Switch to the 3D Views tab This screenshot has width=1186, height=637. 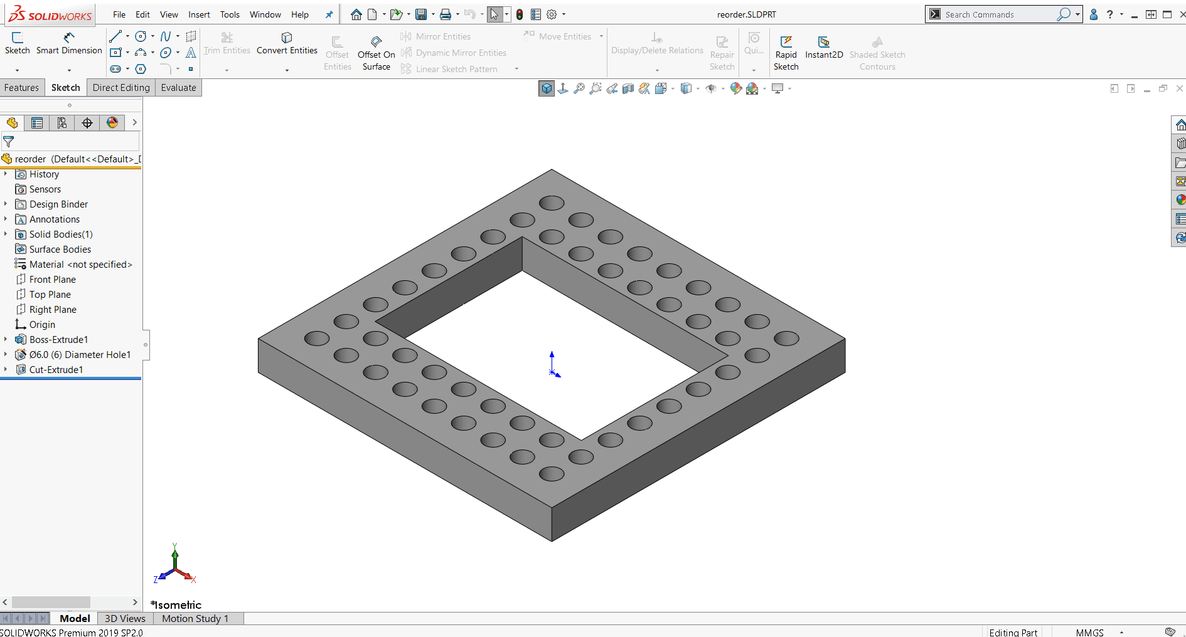click(125, 618)
